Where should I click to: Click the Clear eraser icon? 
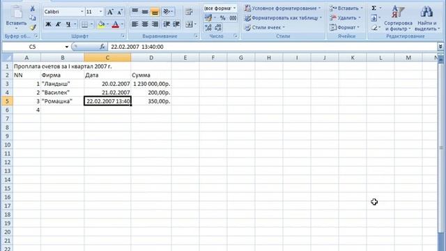(374, 28)
